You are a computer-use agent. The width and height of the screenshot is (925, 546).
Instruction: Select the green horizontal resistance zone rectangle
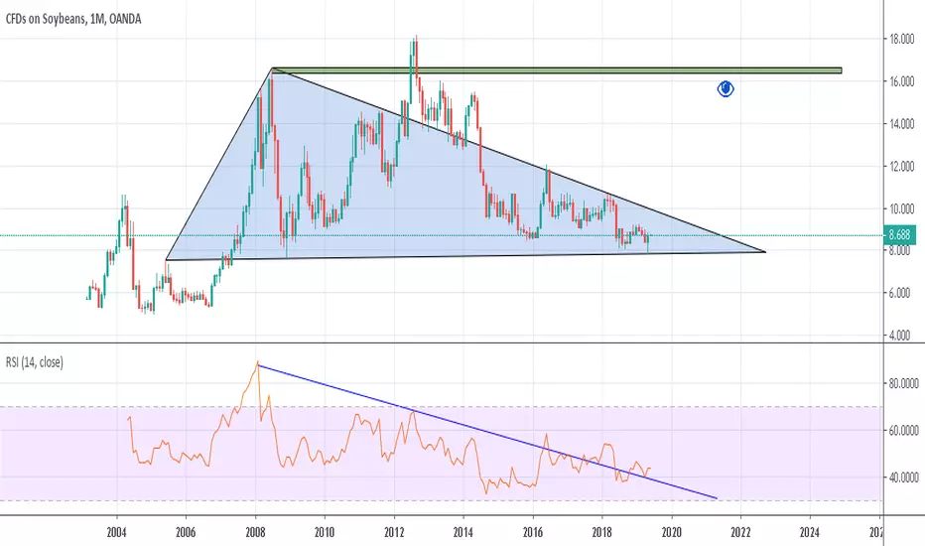[557, 70]
